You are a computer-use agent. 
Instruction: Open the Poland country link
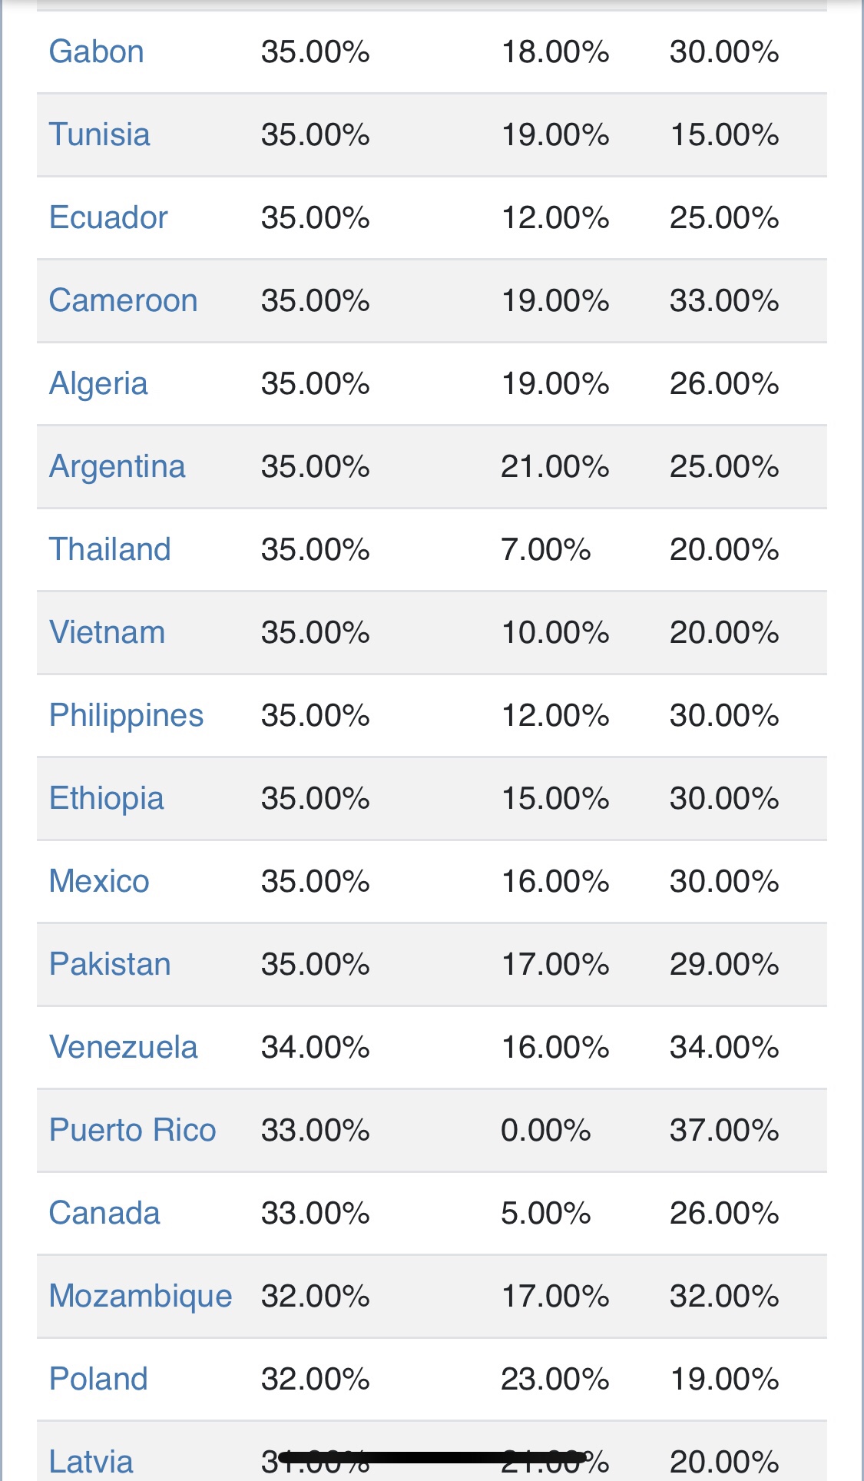[x=98, y=1379]
